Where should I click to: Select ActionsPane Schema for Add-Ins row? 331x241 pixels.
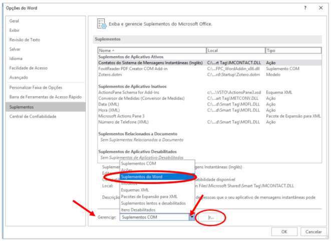(210, 92)
